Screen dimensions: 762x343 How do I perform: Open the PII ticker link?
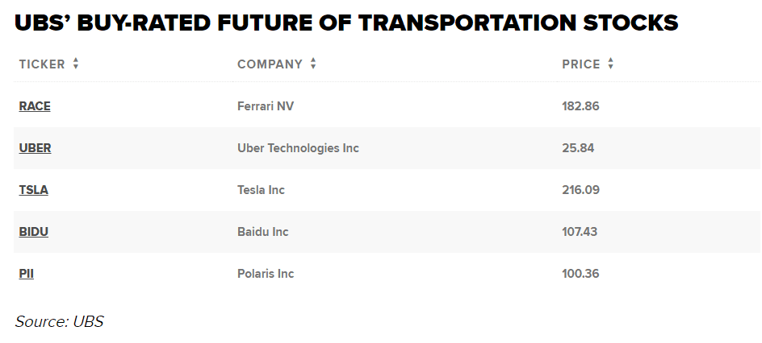pyautogui.click(x=27, y=274)
